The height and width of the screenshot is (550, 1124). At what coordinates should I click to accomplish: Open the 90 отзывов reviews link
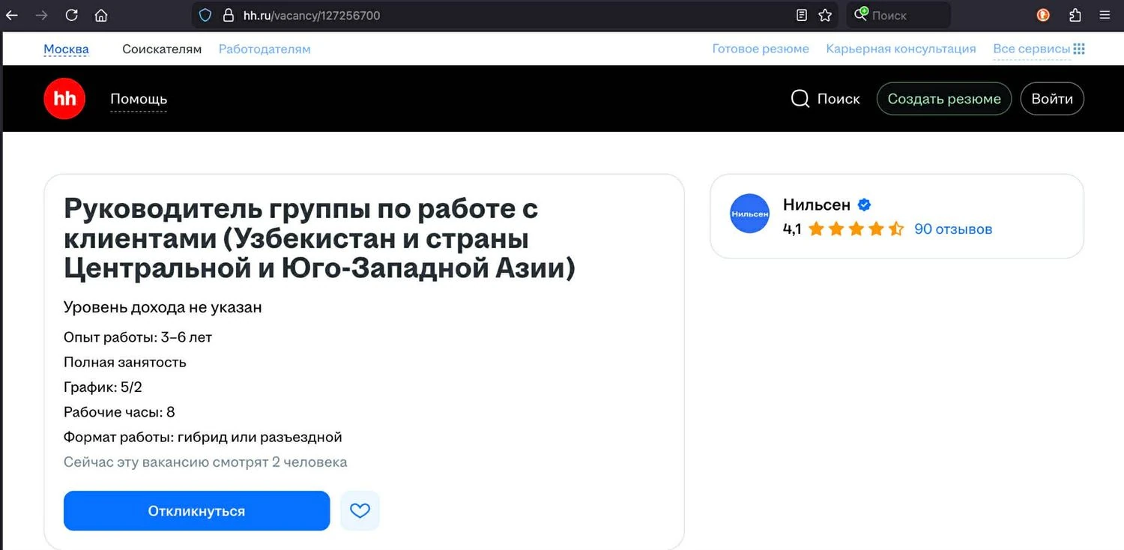click(953, 229)
